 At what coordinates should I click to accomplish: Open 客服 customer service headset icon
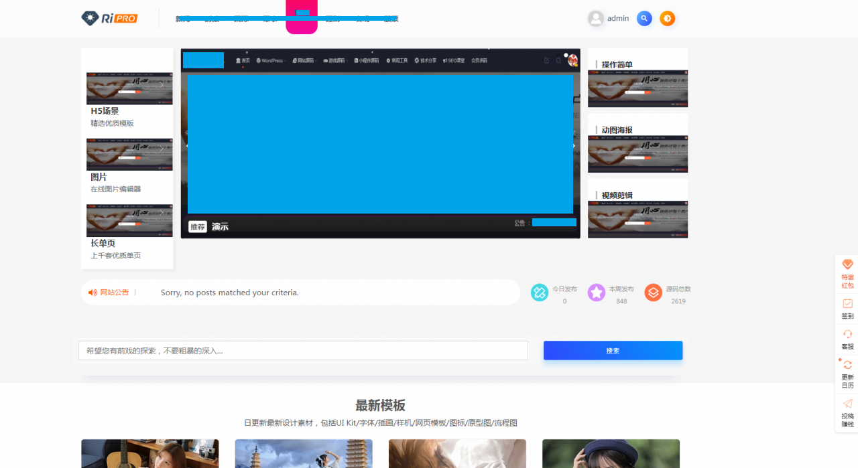click(847, 334)
